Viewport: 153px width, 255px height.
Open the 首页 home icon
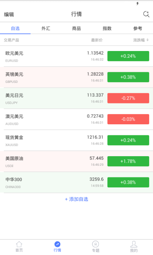click(19, 244)
